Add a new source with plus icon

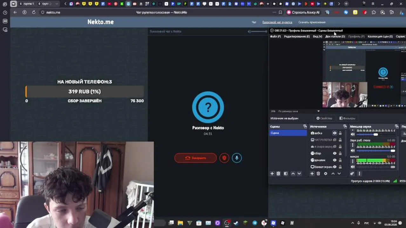[312, 174]
